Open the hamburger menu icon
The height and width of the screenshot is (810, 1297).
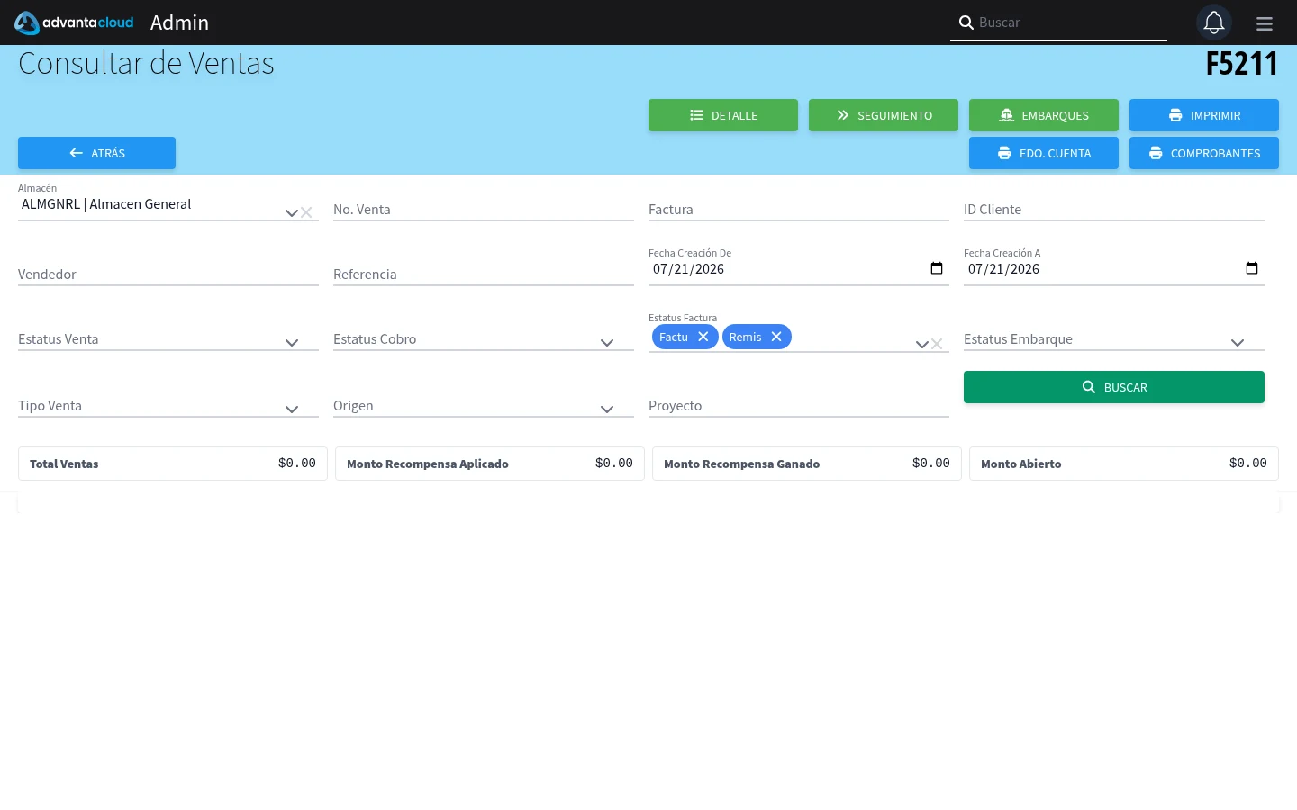point(1265,23)
